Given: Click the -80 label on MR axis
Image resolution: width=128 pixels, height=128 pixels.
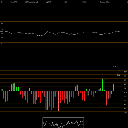Looking at the screenshot, I should 125,109.
